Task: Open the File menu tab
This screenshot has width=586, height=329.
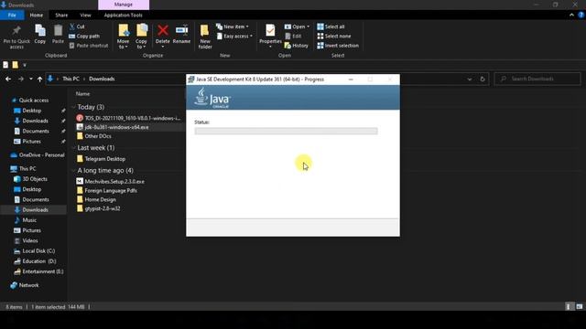Action: pos(12,15)
